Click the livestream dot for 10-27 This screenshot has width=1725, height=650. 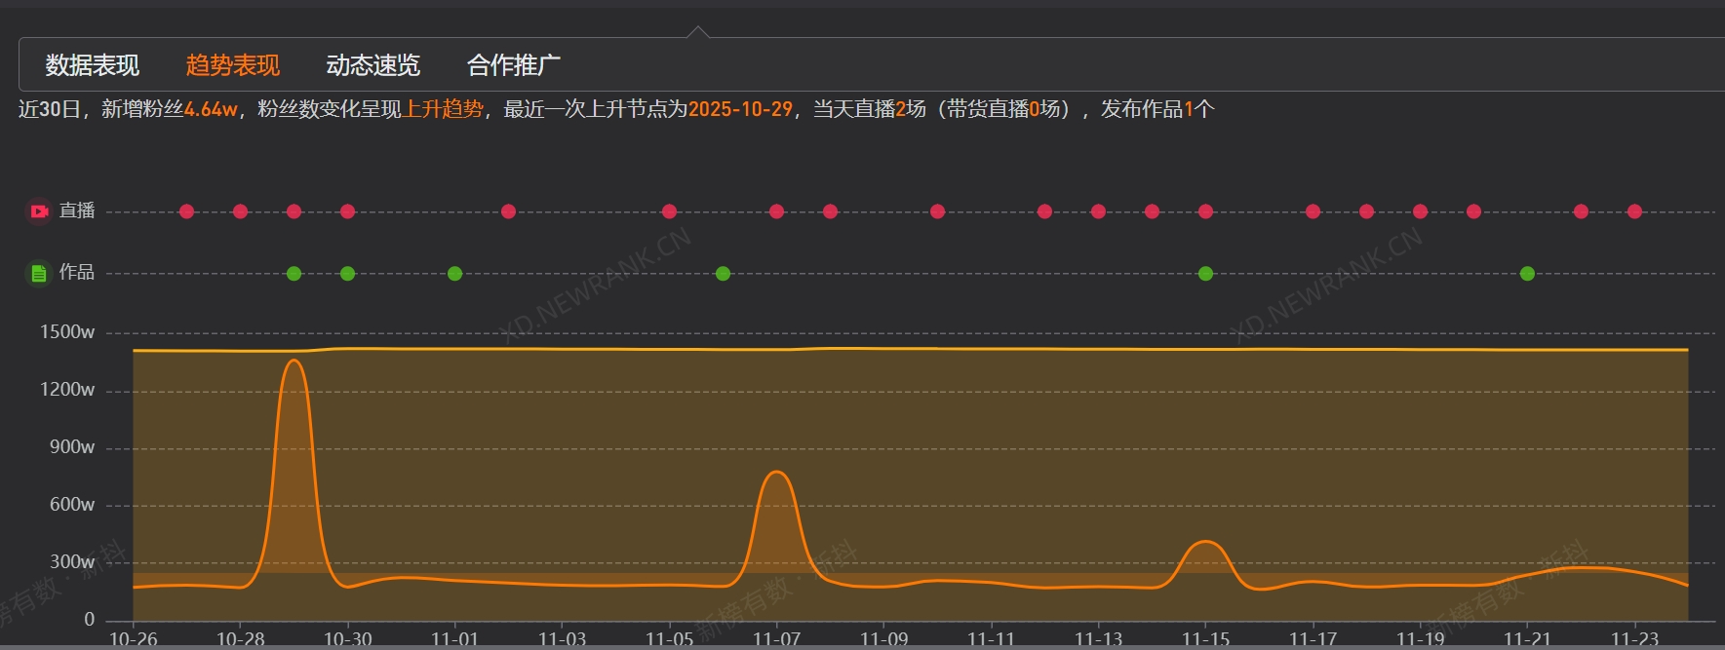(x=186, y=211)
